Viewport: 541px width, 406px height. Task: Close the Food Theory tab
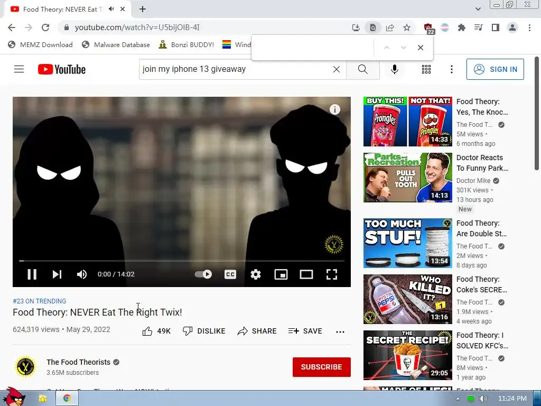point(123,10)
